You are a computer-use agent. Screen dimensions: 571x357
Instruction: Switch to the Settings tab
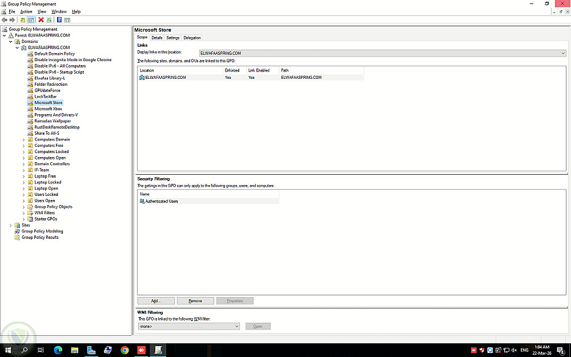[173, 38]
